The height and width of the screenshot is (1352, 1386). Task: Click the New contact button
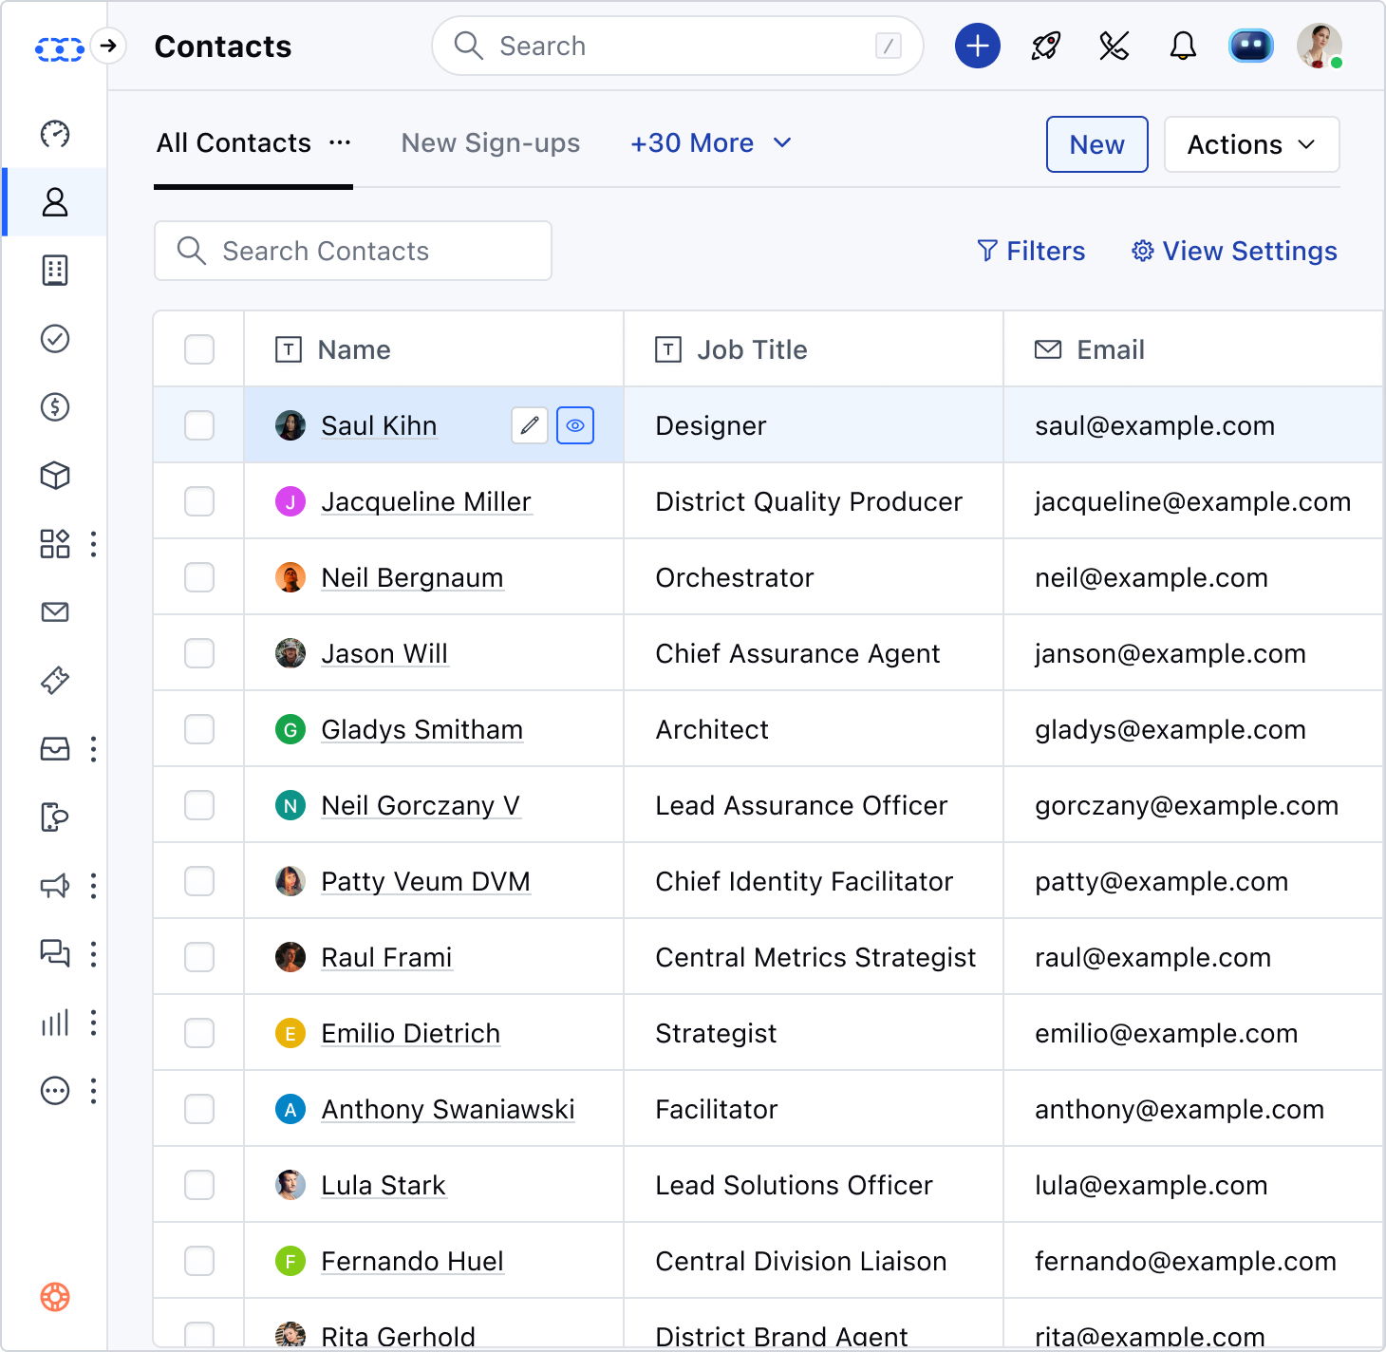coord(1096,144)
